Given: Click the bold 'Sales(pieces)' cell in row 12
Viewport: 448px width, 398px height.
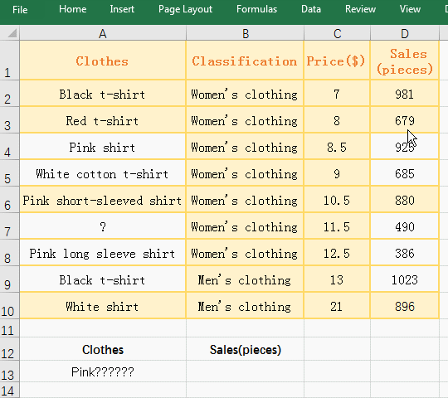Looking at the screenshot, I should pyautogui.click(x=245, y=349).
